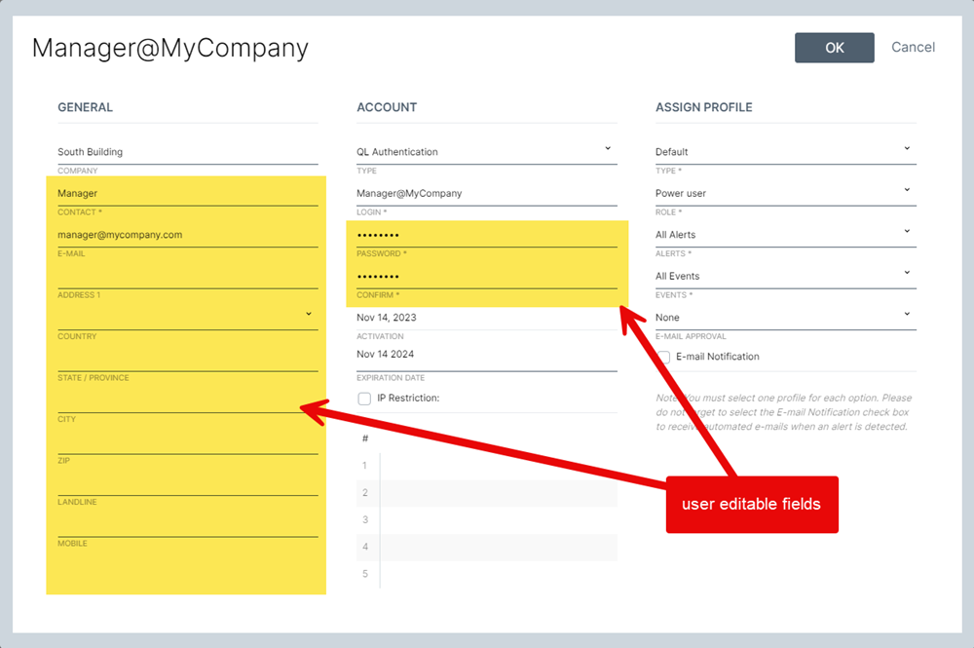
Task: Focus the City input field
Action: coord(188,400)
